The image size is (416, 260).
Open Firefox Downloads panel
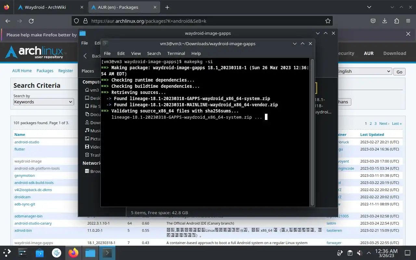pyautogui.click(x=385, y=21)
